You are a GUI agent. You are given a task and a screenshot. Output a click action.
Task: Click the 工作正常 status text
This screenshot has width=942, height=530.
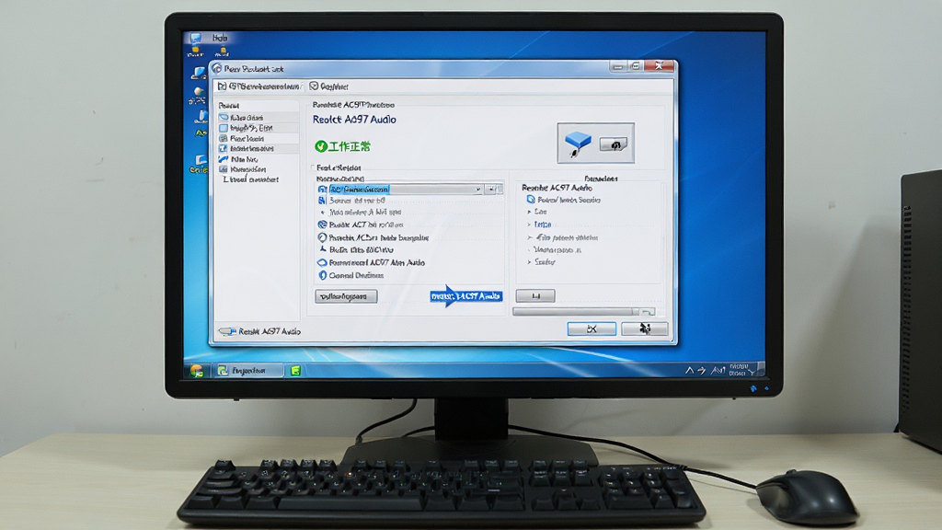349,146
